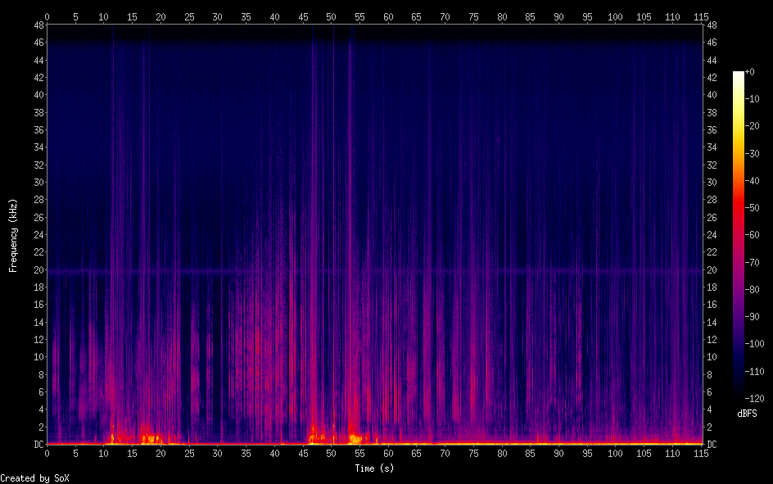
Task: Click the 50 tick on the bottom time axis
Action: point(331,453)
